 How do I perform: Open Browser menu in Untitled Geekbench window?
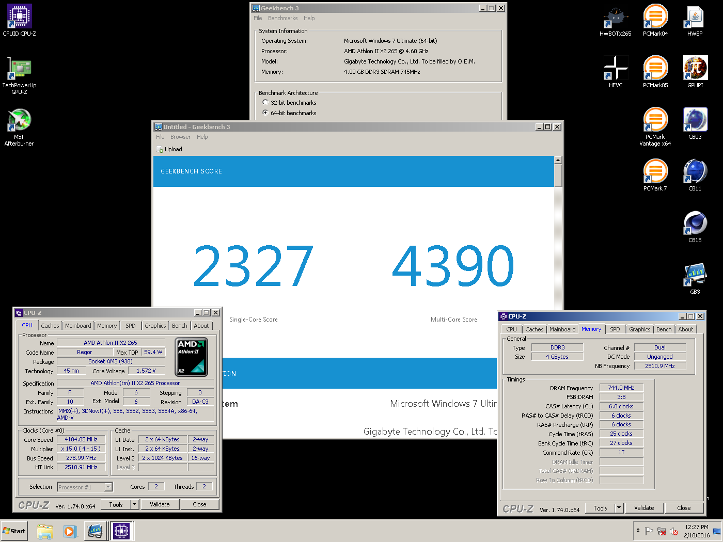[180, 137]
